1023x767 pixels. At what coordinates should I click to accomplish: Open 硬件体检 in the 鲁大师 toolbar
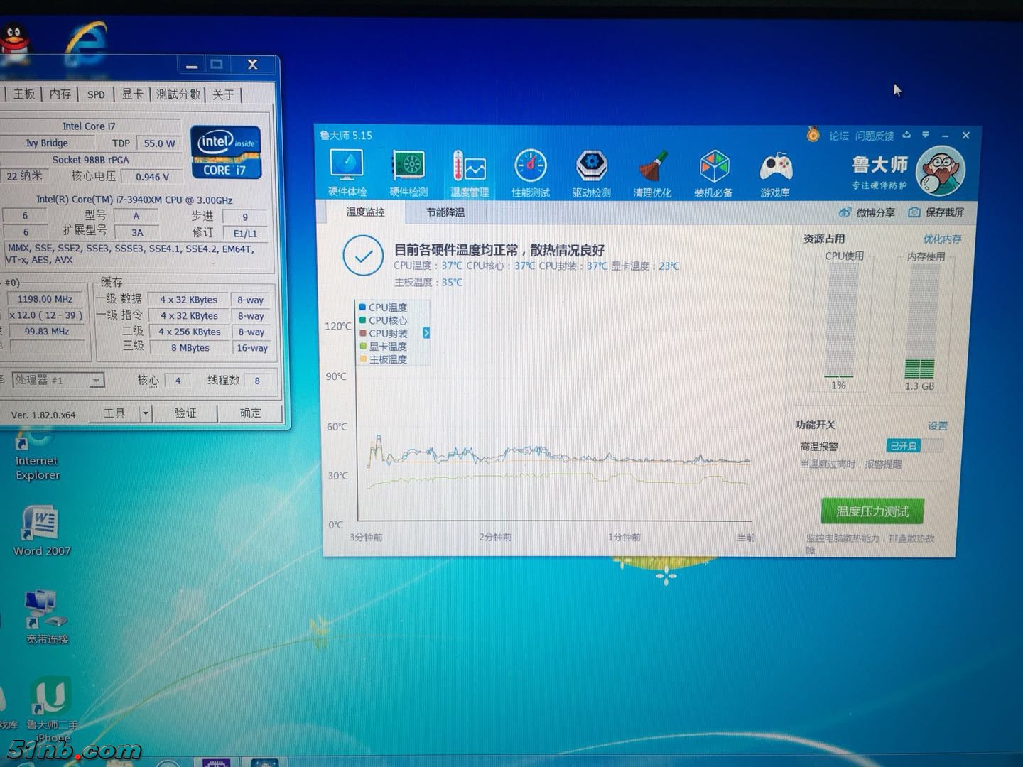[347, 173]
